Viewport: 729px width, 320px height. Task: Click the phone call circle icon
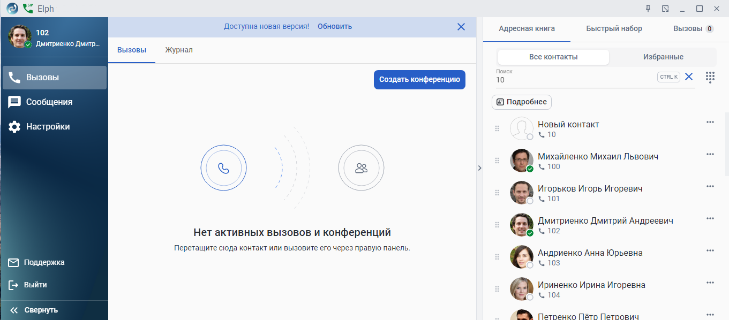coord(223,168)
